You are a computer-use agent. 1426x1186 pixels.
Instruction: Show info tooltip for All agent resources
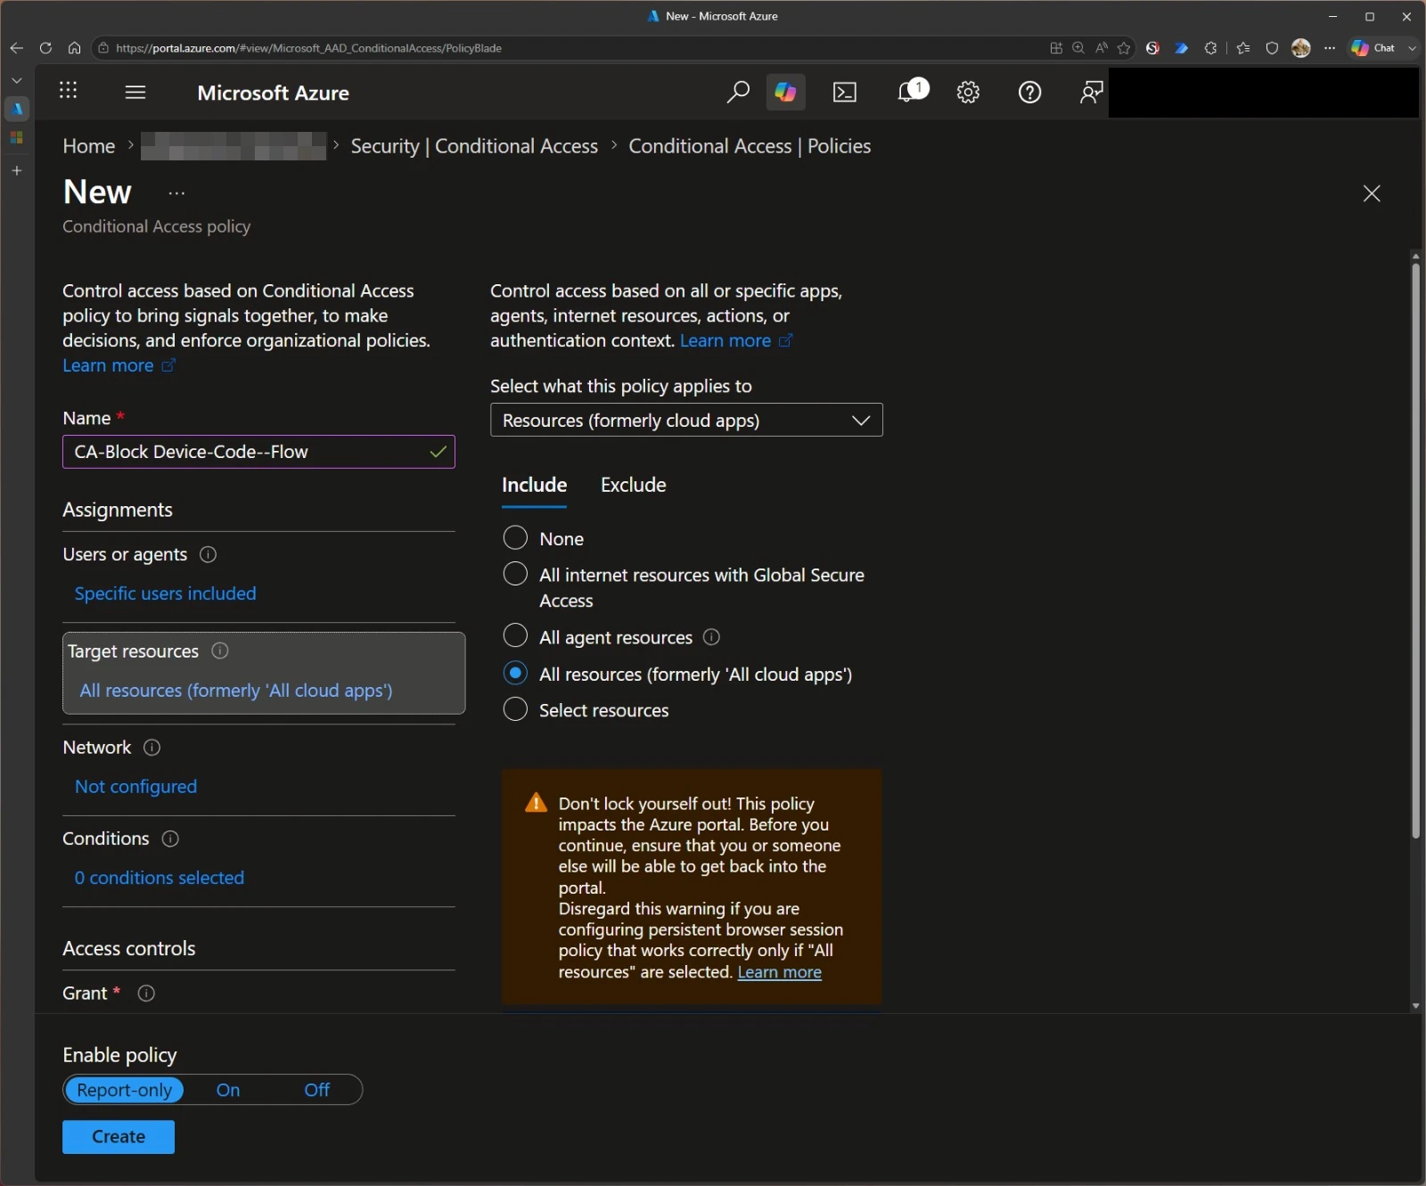point(711,636)
